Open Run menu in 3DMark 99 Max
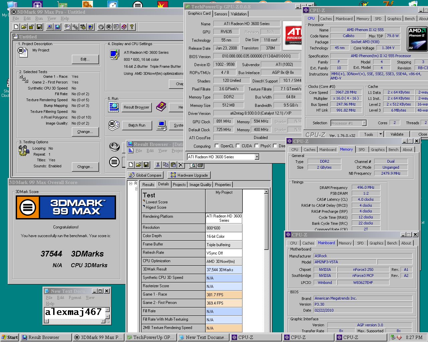Image resolution: width=428 pixels, height=342 pixels. (x=39, y=18)
